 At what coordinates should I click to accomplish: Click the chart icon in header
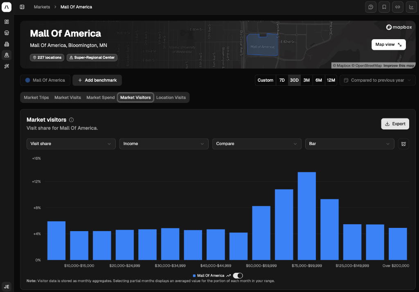(411, 7)
